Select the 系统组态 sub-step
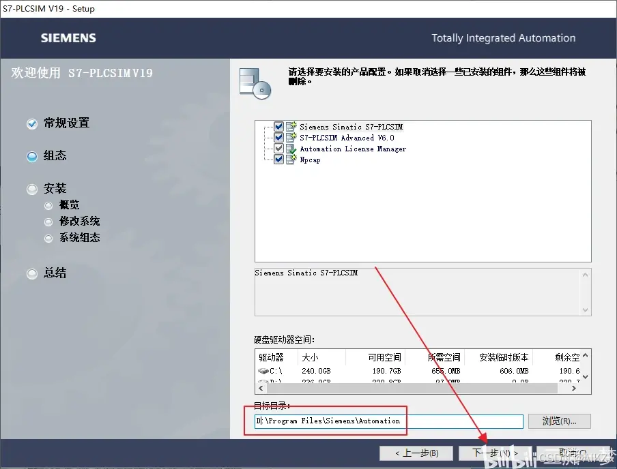Image resolution: width=617 pixels, height=469 pixels. pyautogui.click(x=79, y=237)
